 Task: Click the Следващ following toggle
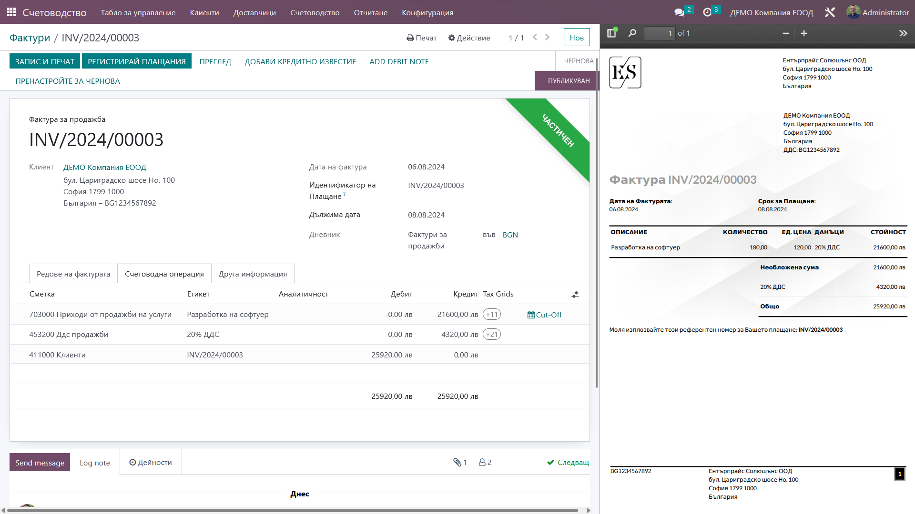tap(568, 462)
